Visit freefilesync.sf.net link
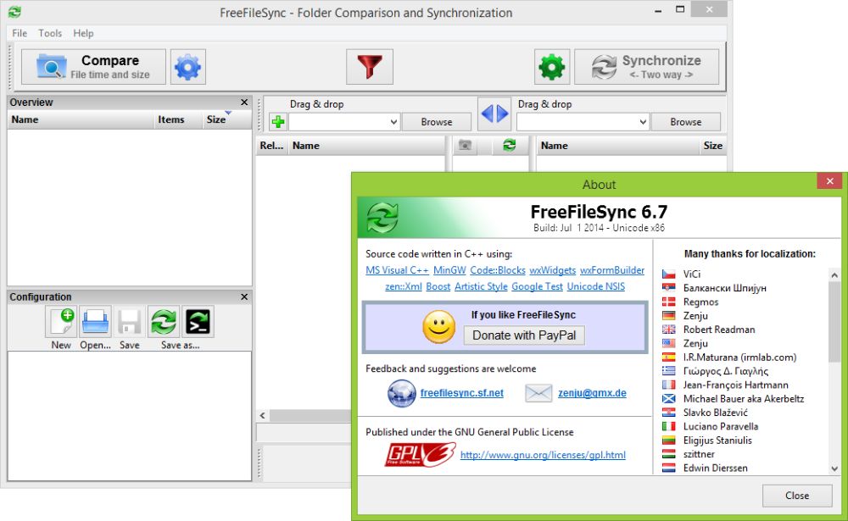 (x=462, y=393)
